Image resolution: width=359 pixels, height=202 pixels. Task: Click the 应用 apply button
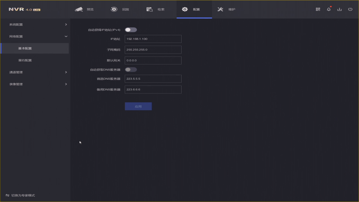point(138,106)
